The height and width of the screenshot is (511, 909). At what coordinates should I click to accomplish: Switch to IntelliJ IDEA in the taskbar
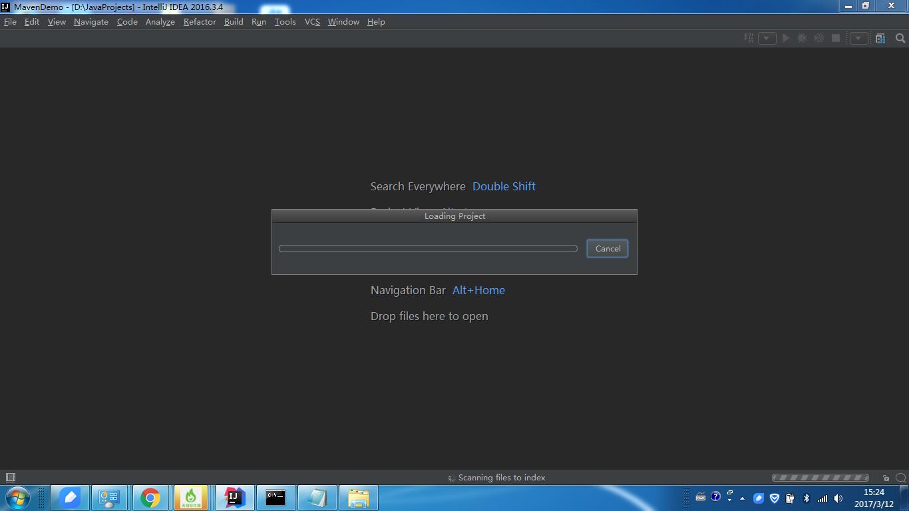pos(234,498)
